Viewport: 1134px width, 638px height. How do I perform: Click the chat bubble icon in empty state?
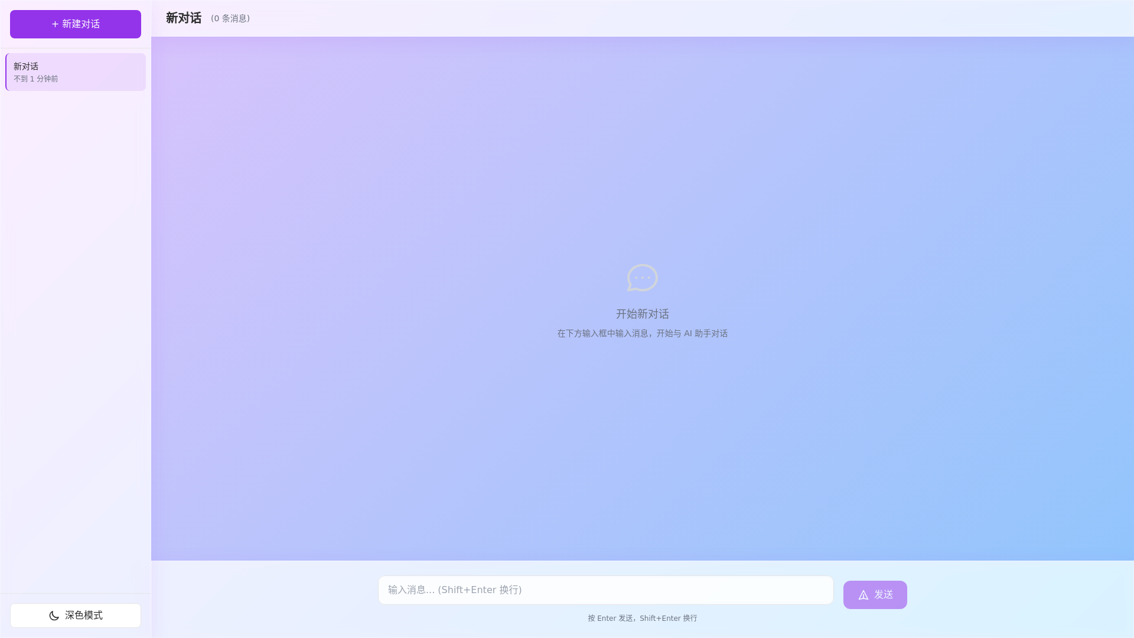pyautogui.click(x=643, y=278)
